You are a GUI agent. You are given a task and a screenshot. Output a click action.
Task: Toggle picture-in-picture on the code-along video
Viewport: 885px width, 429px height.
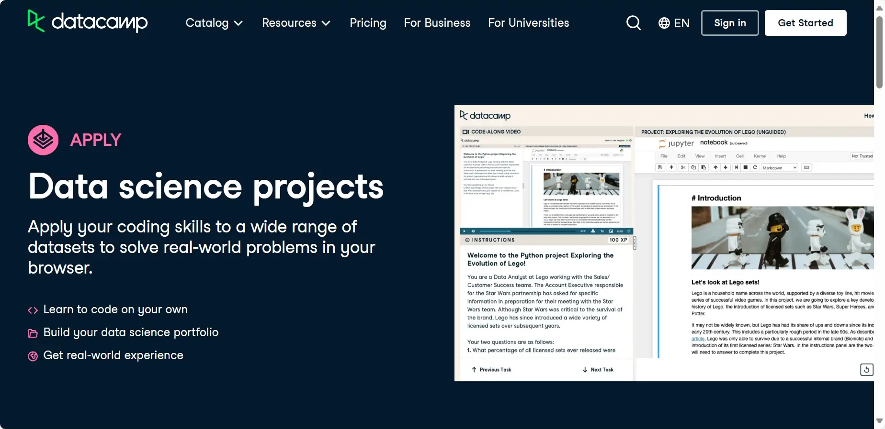(x=611, y=231)
